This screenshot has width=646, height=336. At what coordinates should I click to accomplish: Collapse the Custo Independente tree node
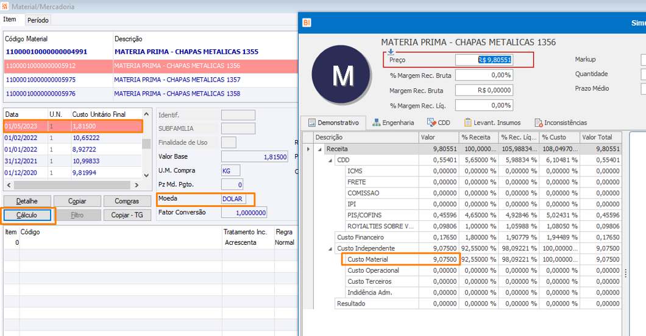(x=330, y=249)
